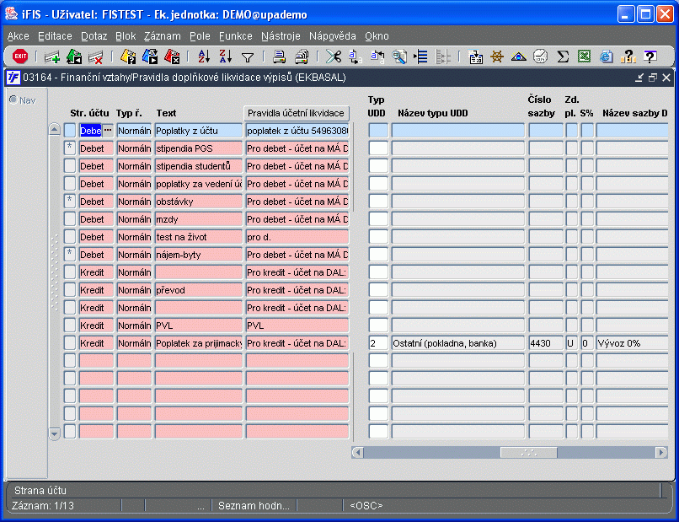This screenshot has width=679, height=522.
Task: Open the Nástroje menu
Action: point(281,36)
